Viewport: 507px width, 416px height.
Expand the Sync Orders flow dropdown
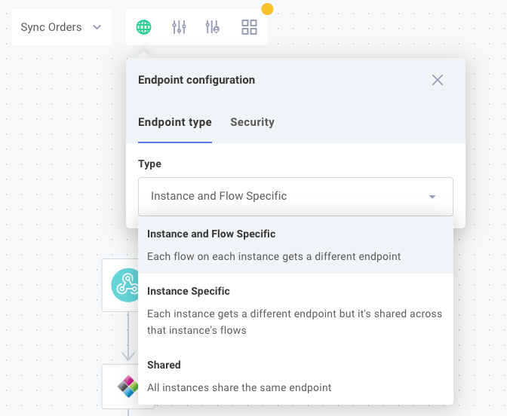pyautogui.click(x=61, y=27)
